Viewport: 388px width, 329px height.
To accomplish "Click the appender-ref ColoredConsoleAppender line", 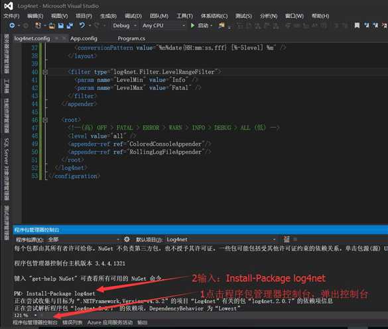I will 140,144.
